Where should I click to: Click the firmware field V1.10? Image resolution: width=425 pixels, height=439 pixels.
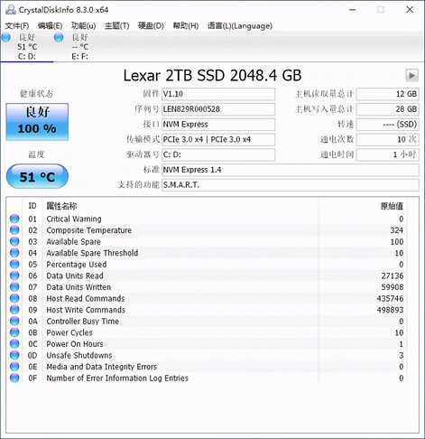tap(218, 94)
